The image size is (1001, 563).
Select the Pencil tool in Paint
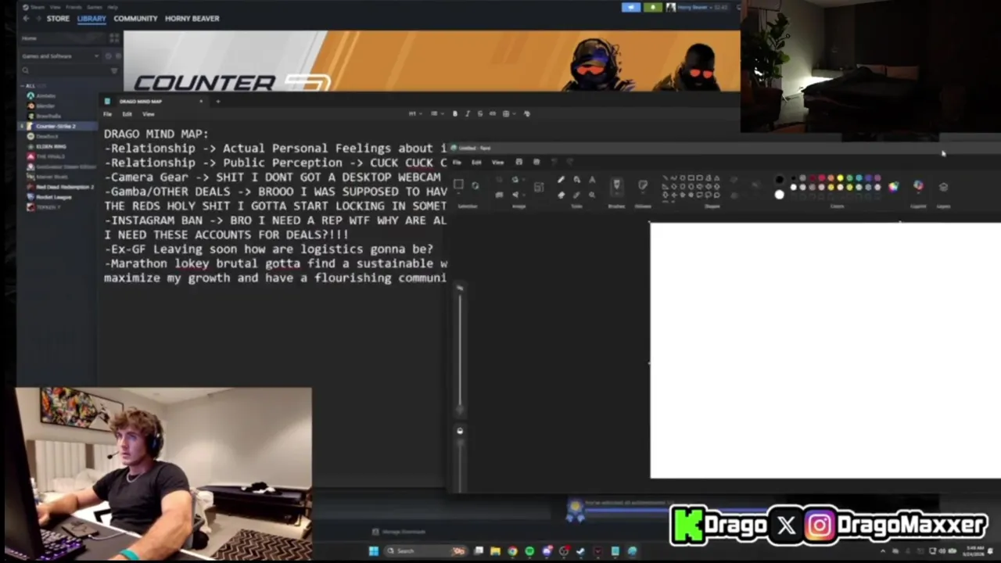pyautogui.click(x=561, y=180)
